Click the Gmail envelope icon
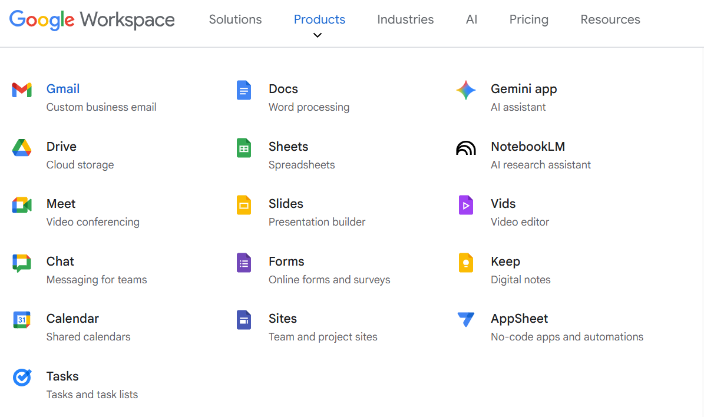704x417 pixels. [x=22, y=90]
